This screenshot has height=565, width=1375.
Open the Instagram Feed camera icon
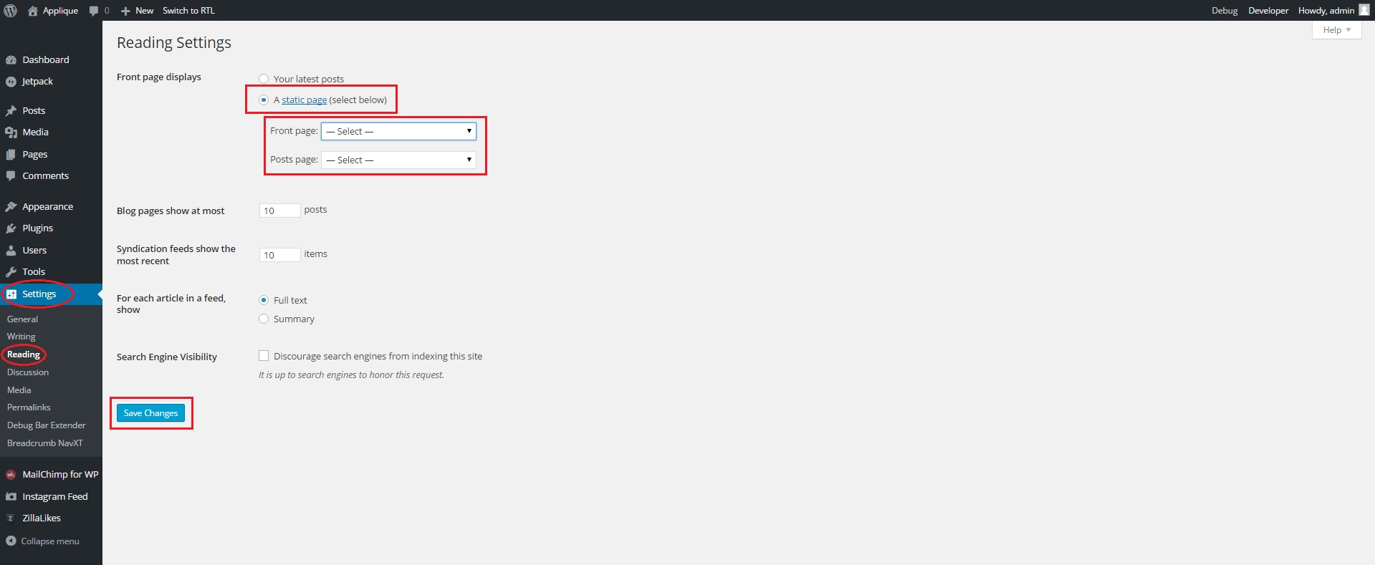[11, 497]
